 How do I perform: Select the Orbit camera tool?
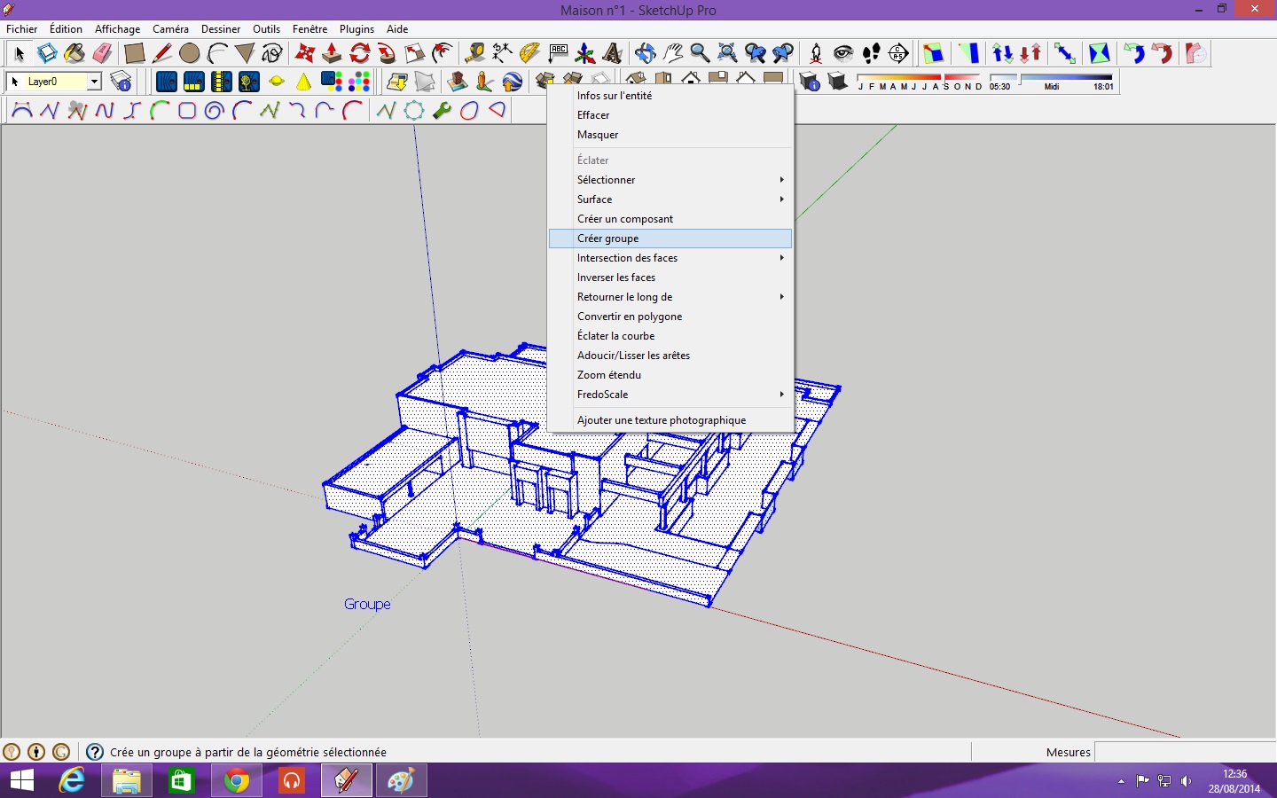646,53
